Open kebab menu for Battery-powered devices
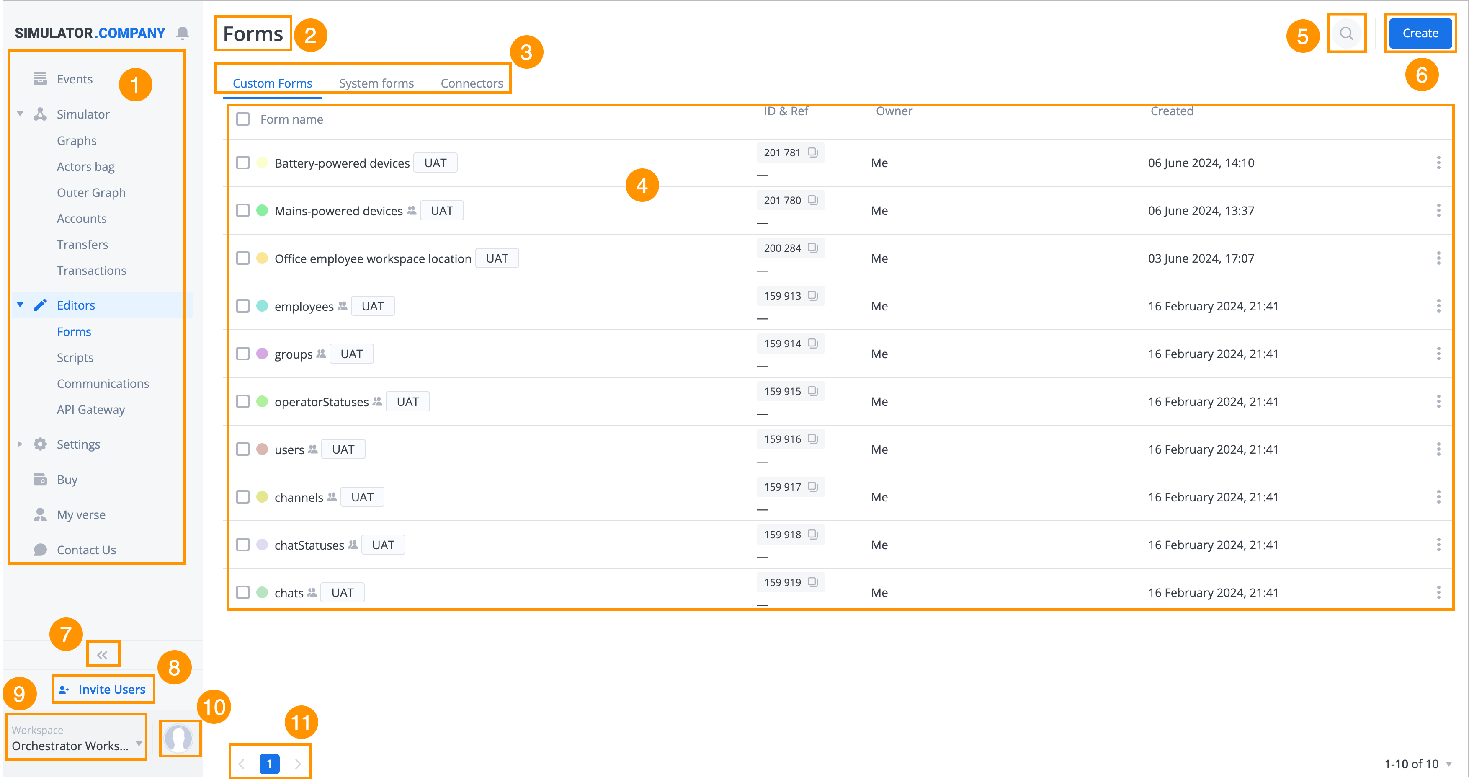The height and width of the screenshot is (780, 1469). 1438,163
